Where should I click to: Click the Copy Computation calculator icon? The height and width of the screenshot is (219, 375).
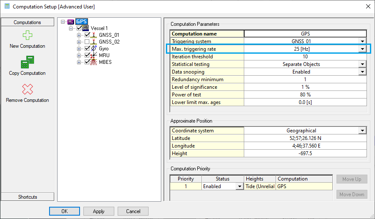point(27,63)
